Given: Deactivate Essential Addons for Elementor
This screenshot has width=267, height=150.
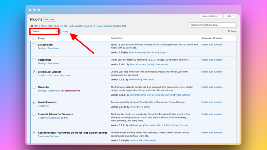Looking at the screenshot, I should (43, 118).
